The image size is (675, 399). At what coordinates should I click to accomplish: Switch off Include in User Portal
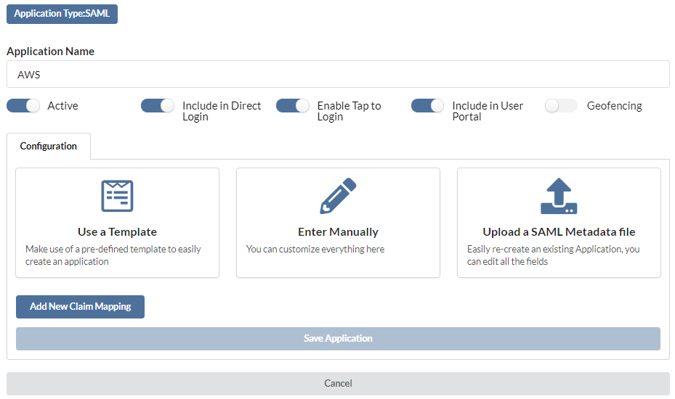(x=427, y=106)
